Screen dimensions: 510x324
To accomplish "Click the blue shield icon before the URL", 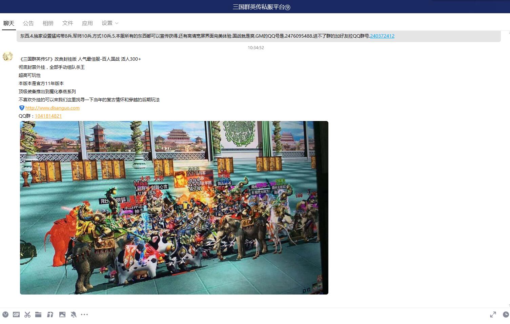I will (22, 108).
